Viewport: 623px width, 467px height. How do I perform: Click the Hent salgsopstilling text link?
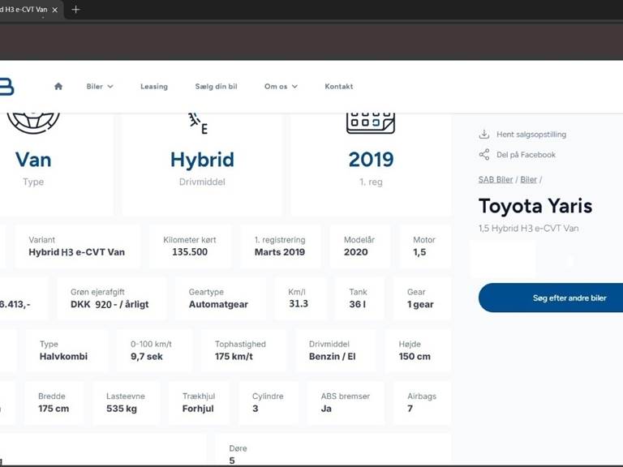coord(531,135)
